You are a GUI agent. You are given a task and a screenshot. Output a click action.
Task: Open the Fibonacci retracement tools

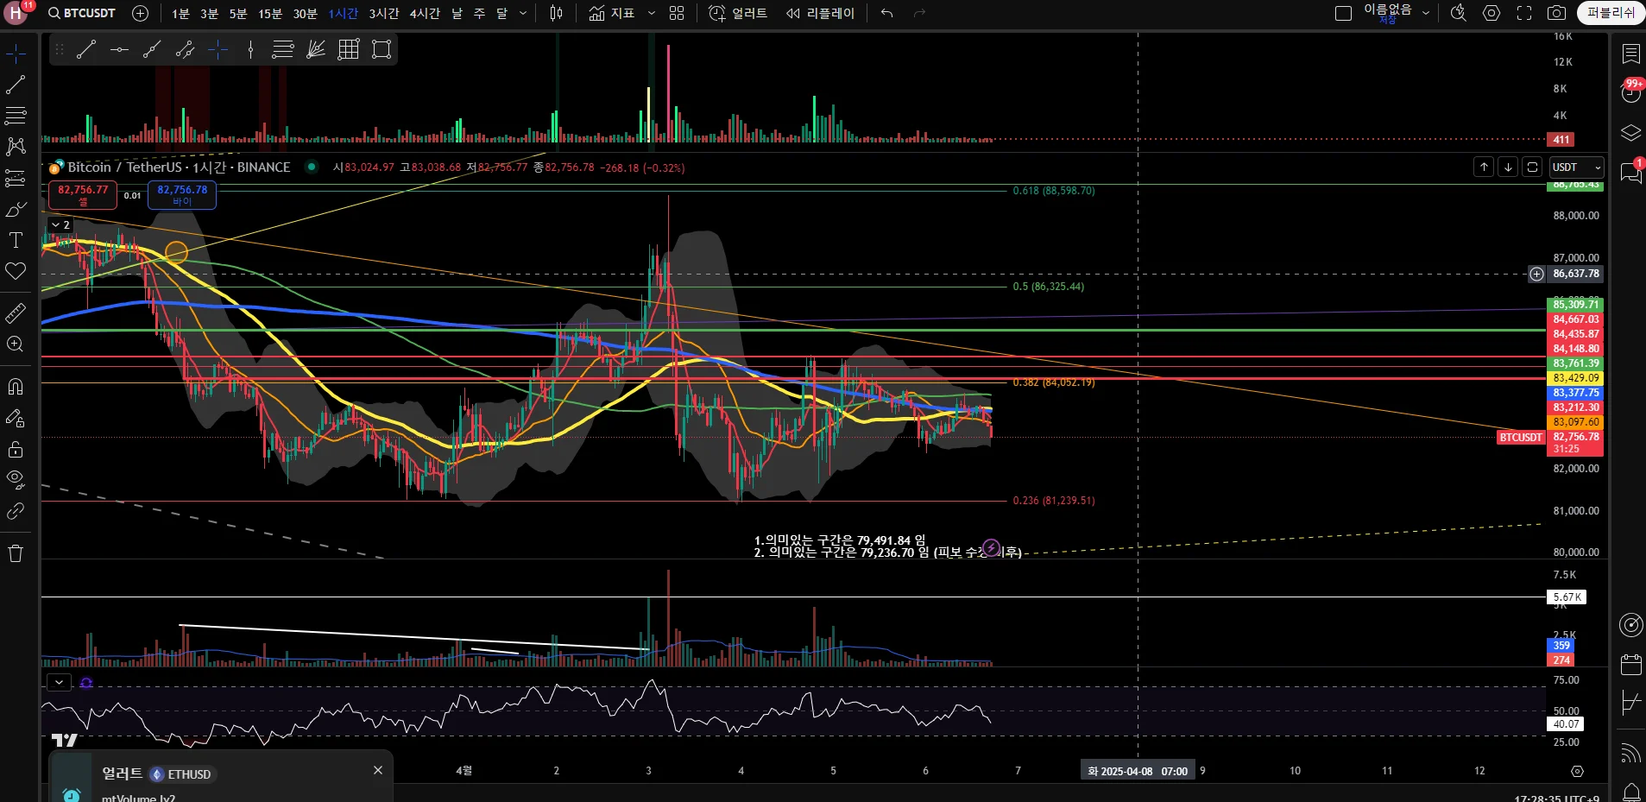[x=16, y=115]
